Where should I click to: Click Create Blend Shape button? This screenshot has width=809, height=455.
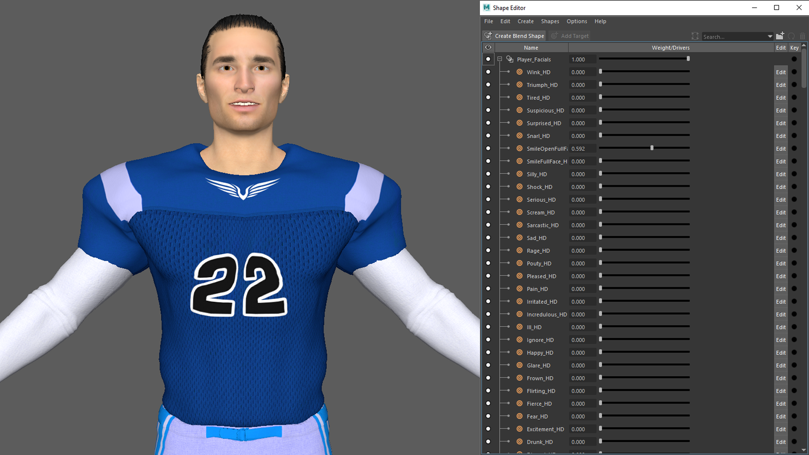(x=514, y=36)
